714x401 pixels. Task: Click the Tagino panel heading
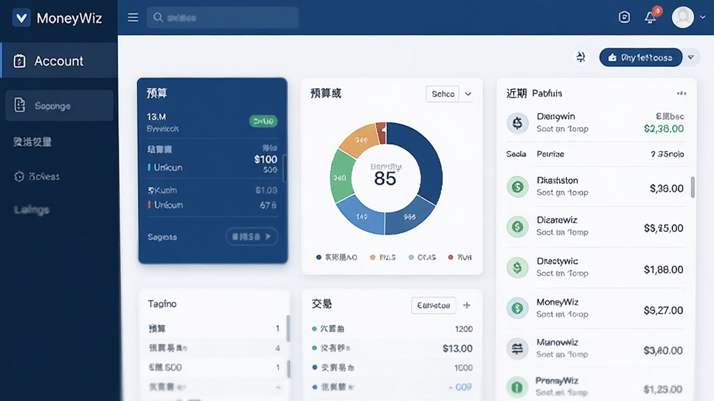[162, 304]
